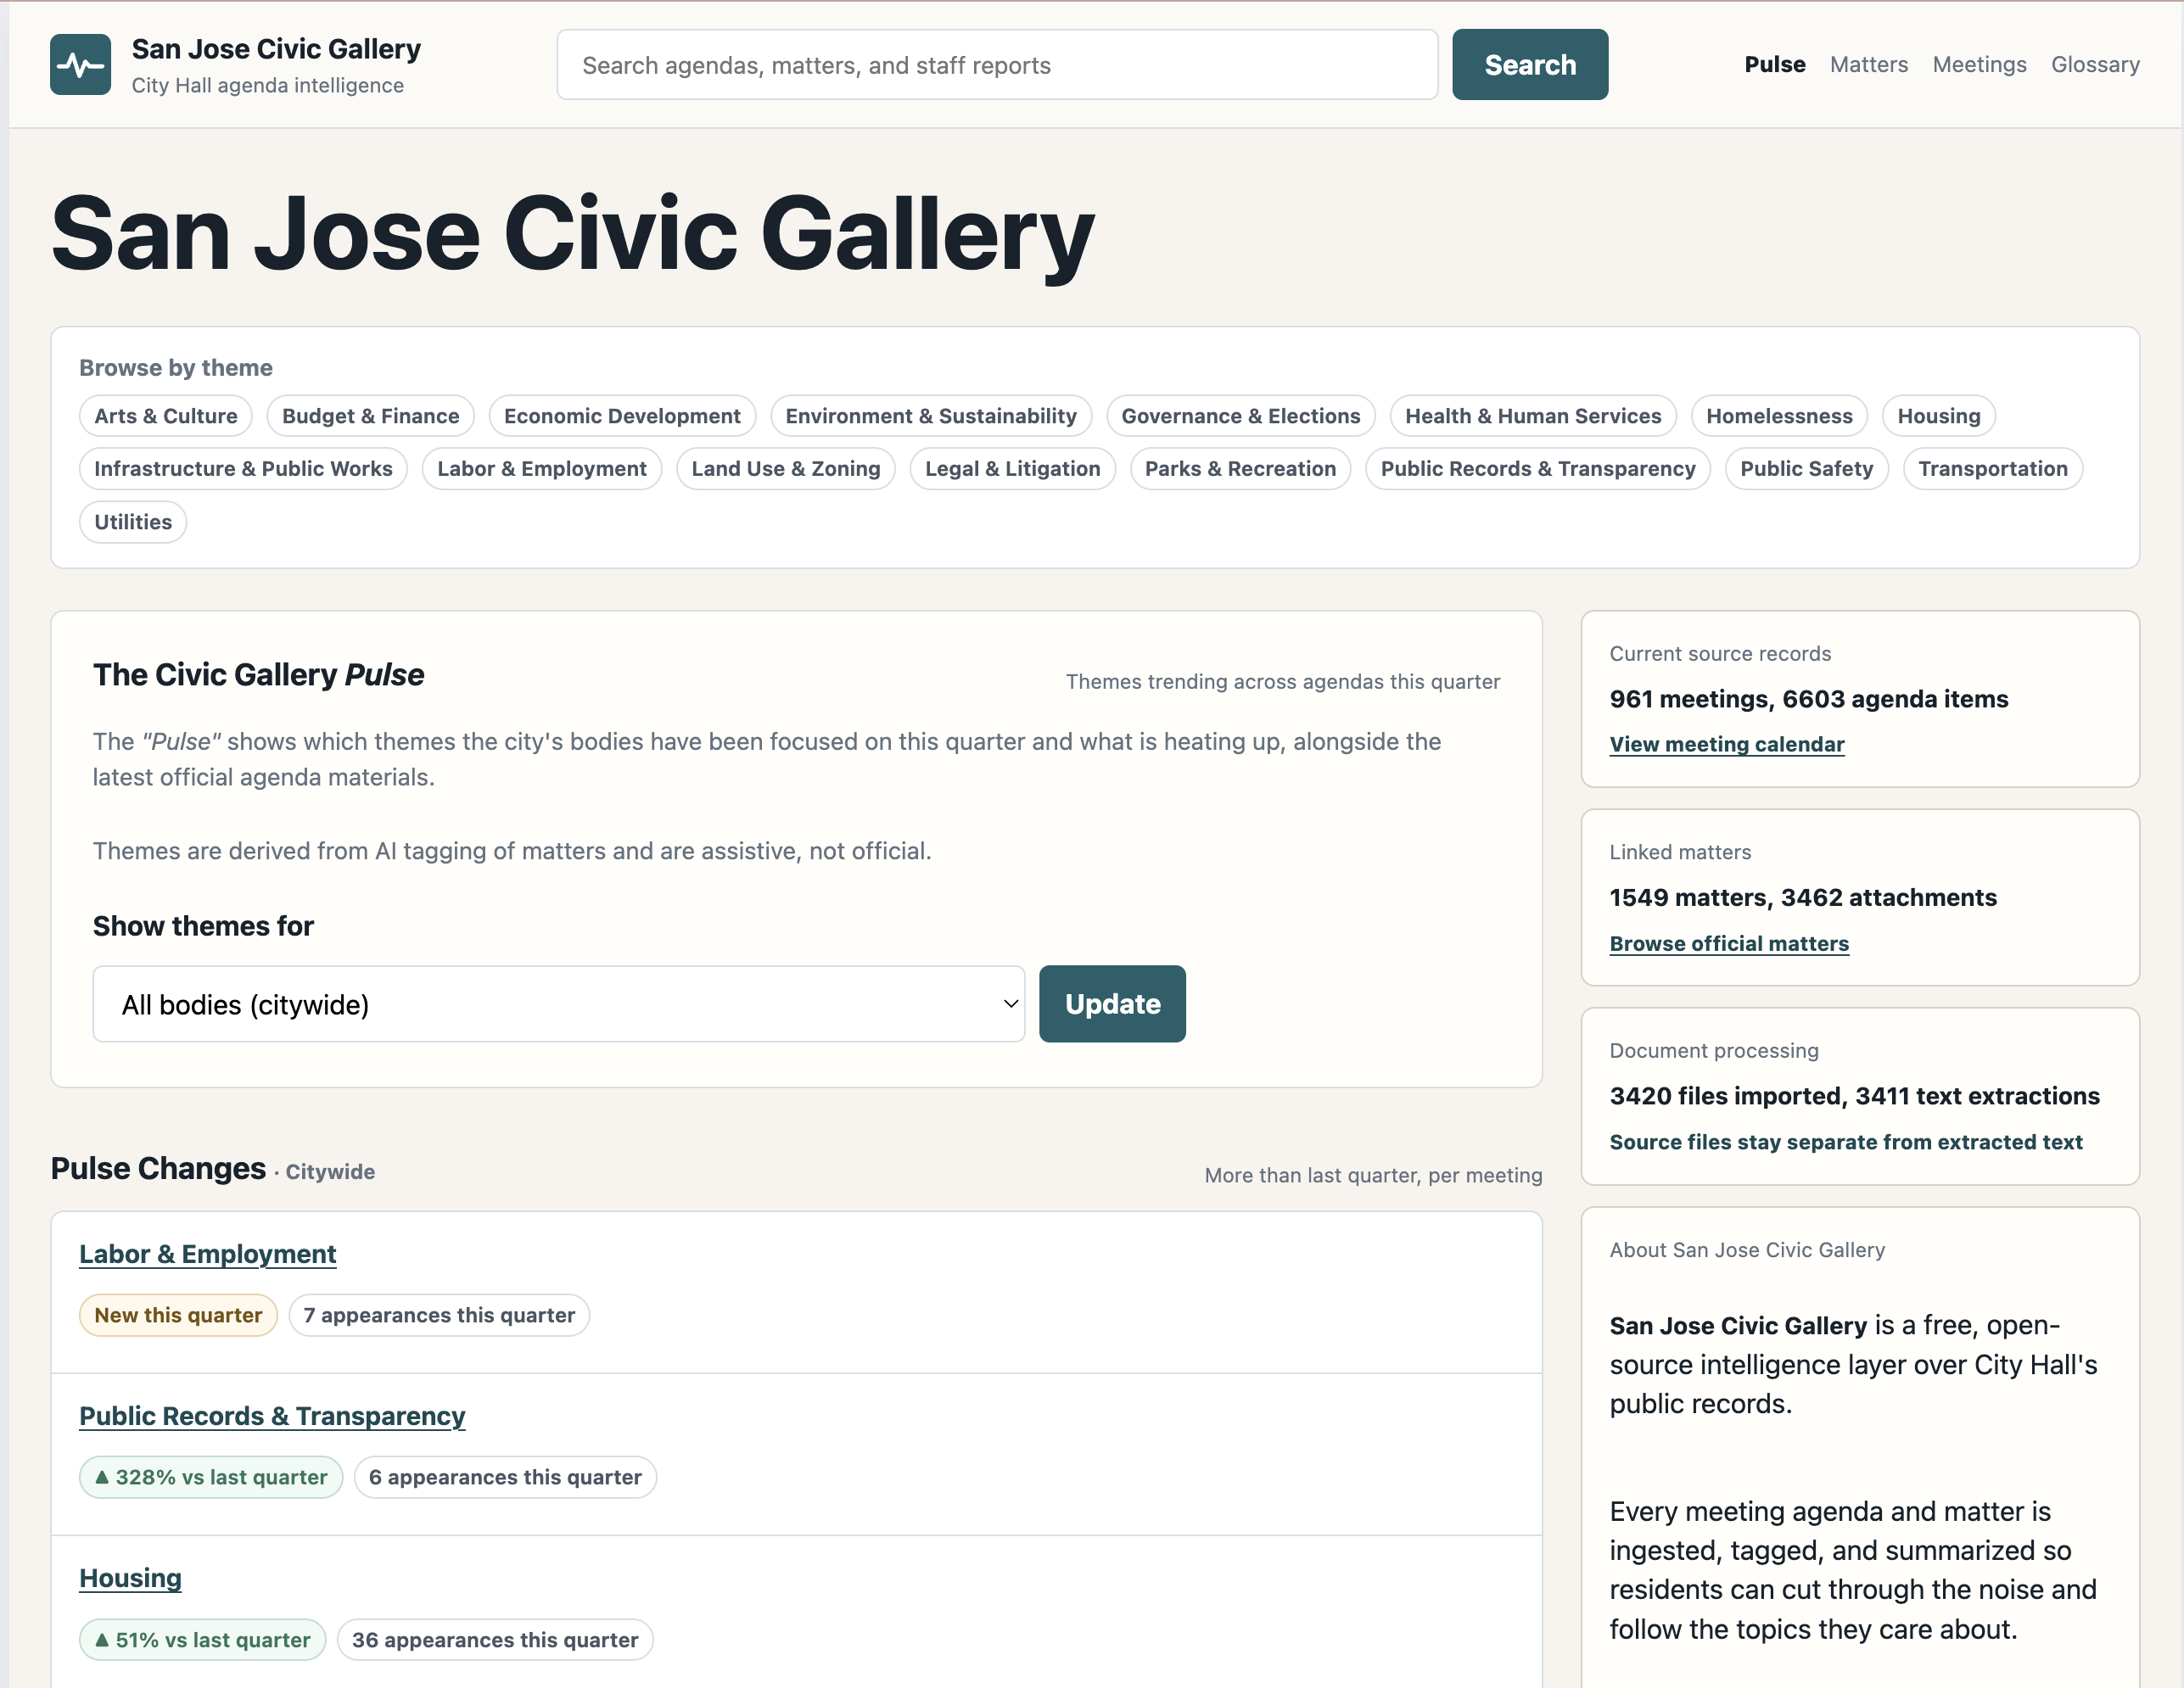The height and width of the screenshot is (1688, 2184).
Task: Click the 961 meetings, 6603 agenda items text
Action: 1808,699
